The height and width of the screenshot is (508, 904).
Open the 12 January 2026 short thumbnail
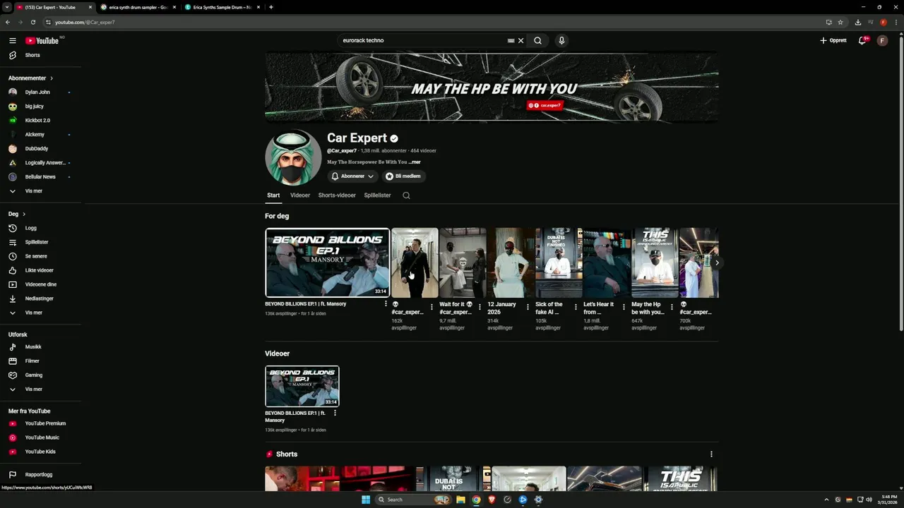(x=511, y=262)
